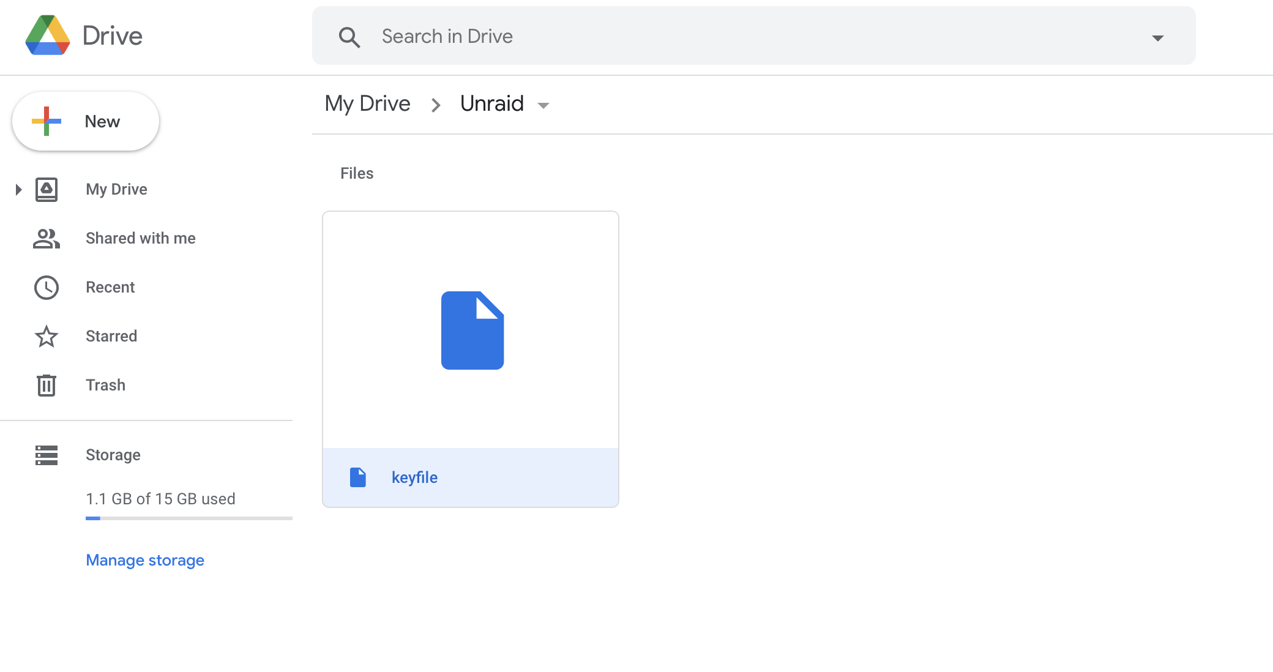Click the Starred star icon

(x=47, y=337)
